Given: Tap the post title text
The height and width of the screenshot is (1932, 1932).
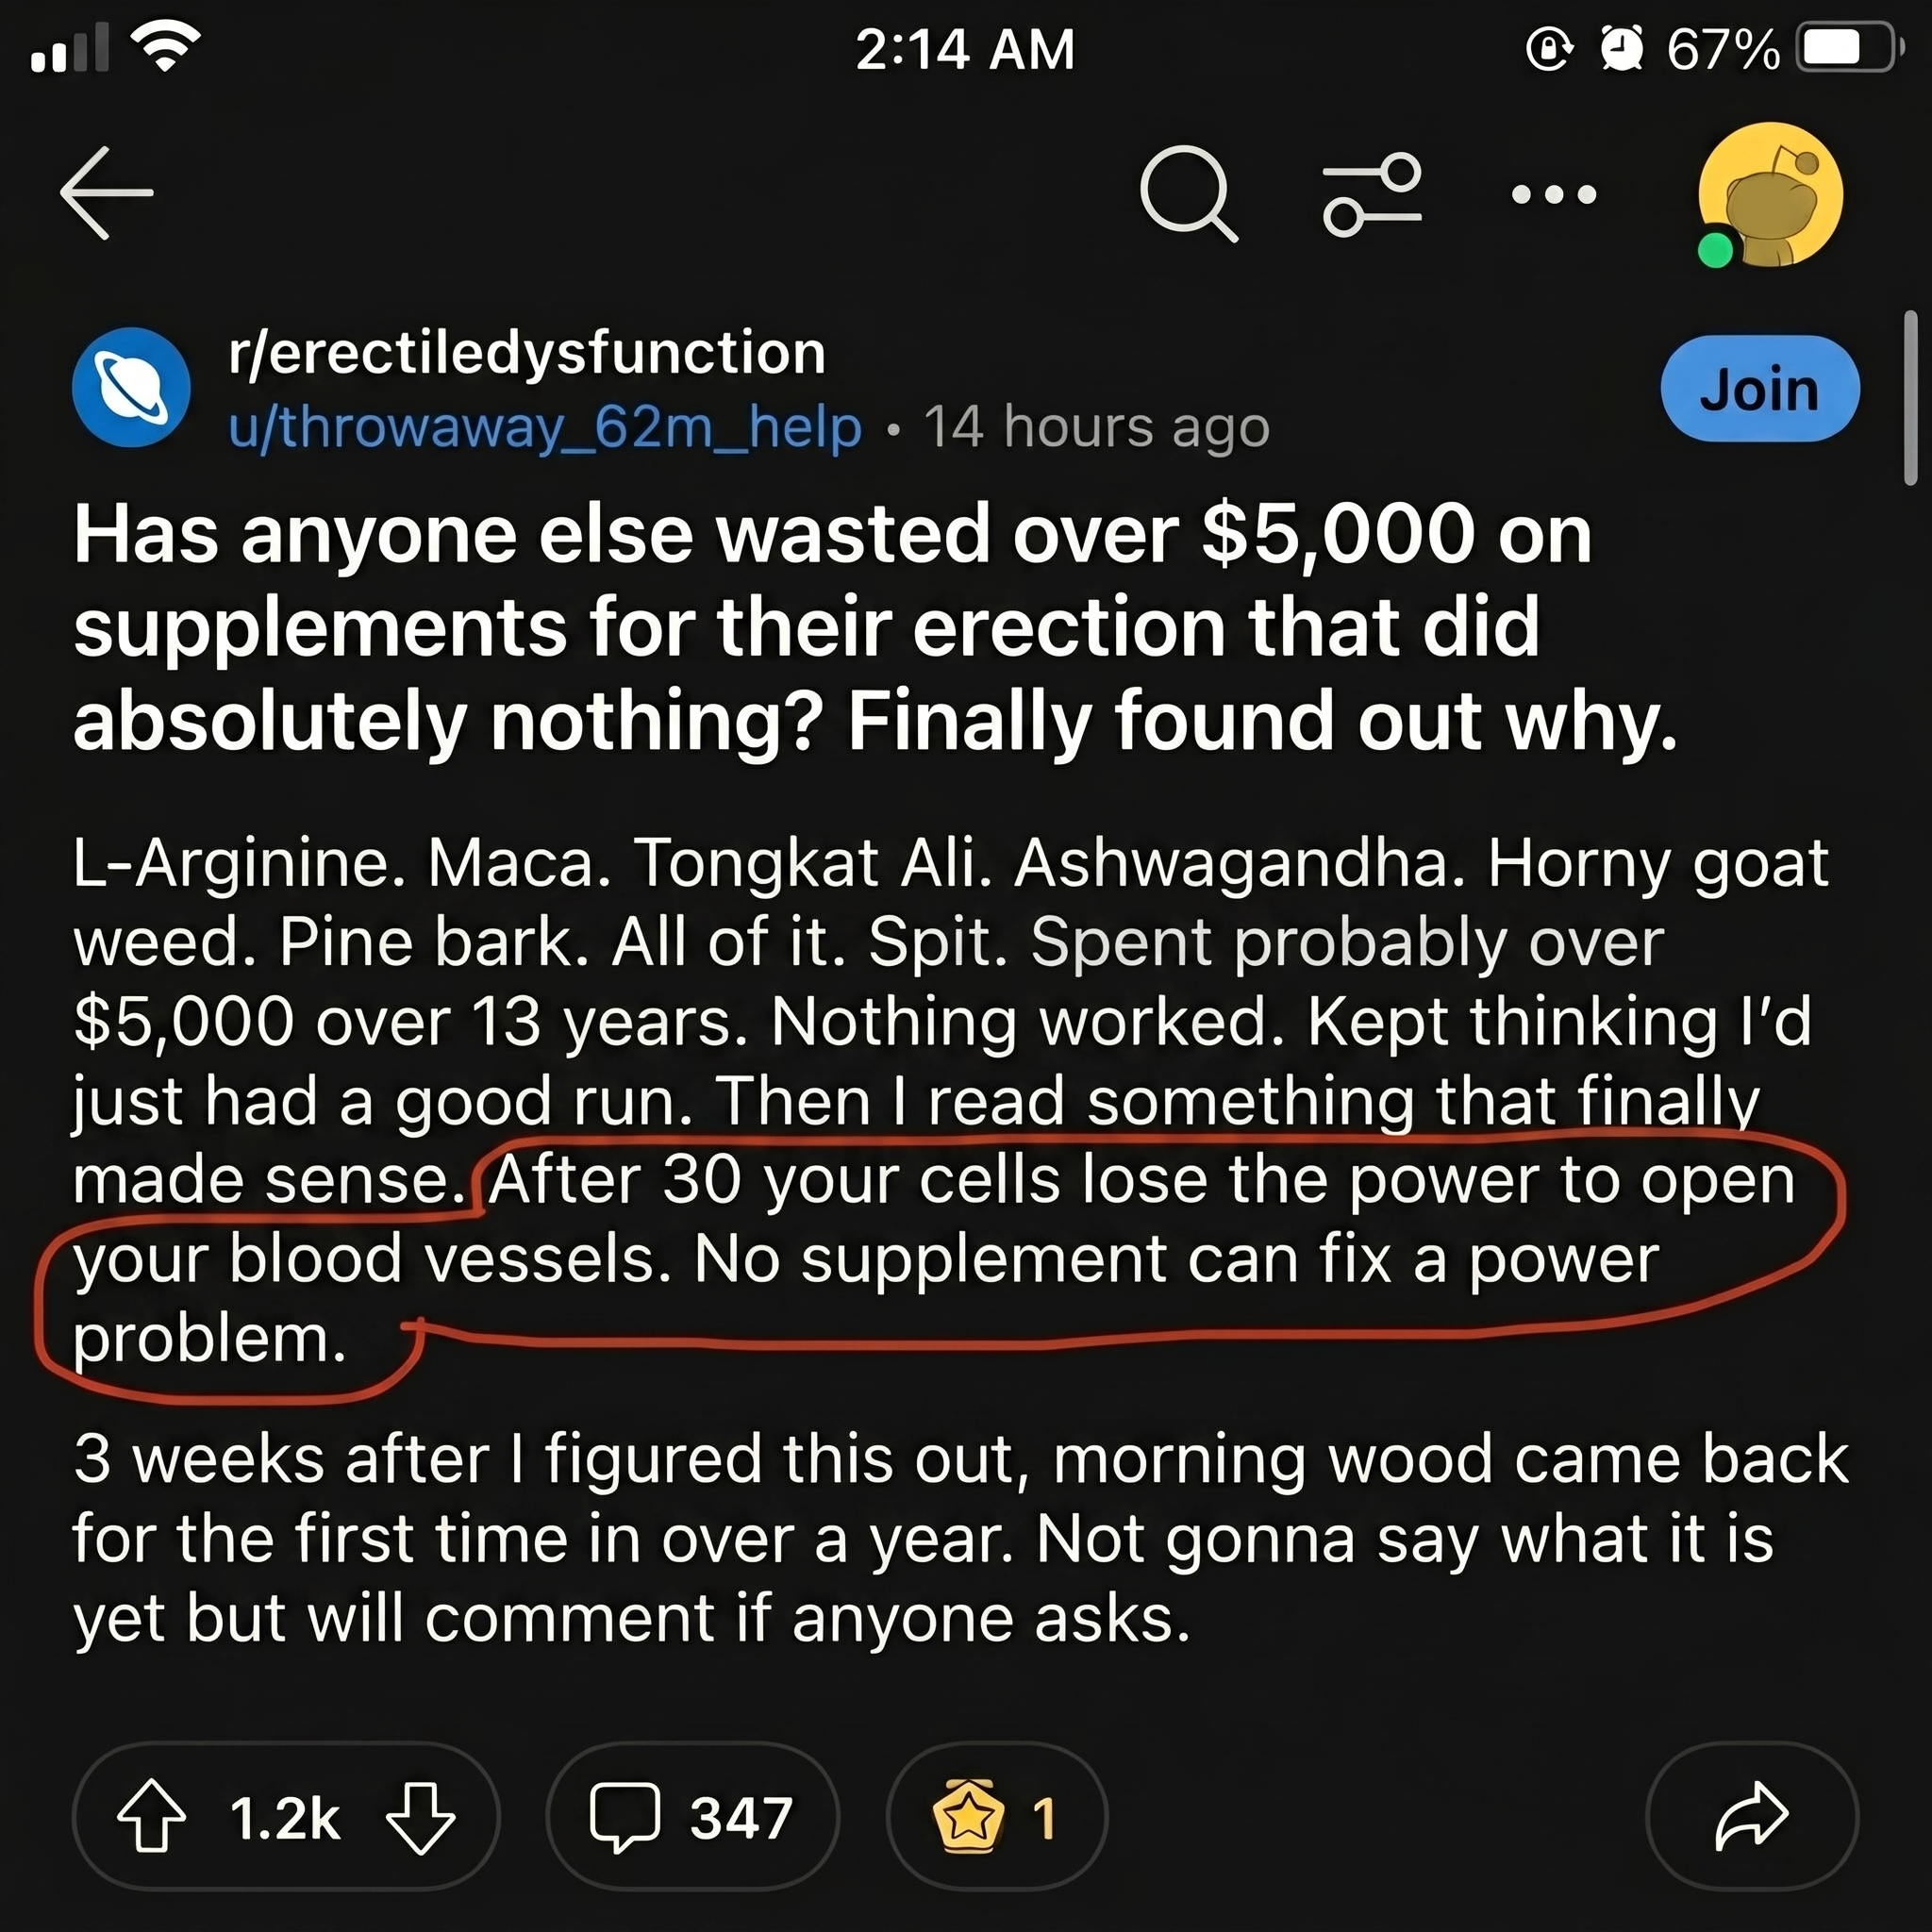Looking at the screenshot, I should [x=875, y=627].
